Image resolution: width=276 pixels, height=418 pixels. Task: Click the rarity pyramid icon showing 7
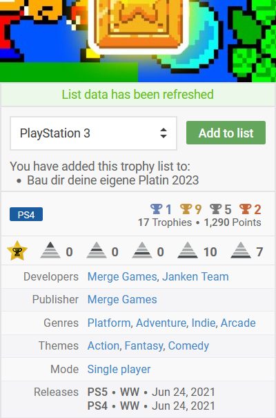241,250
